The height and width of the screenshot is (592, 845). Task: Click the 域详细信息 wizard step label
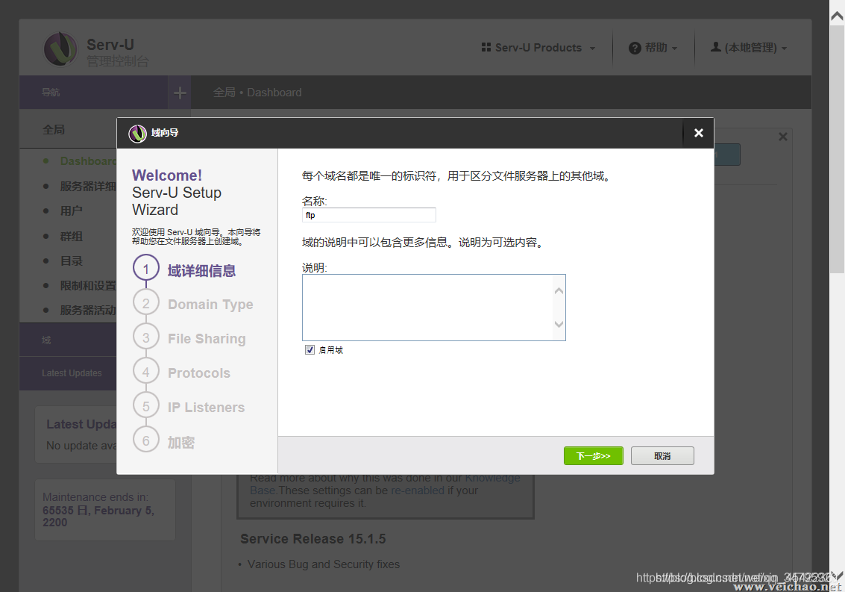point(201,270)
